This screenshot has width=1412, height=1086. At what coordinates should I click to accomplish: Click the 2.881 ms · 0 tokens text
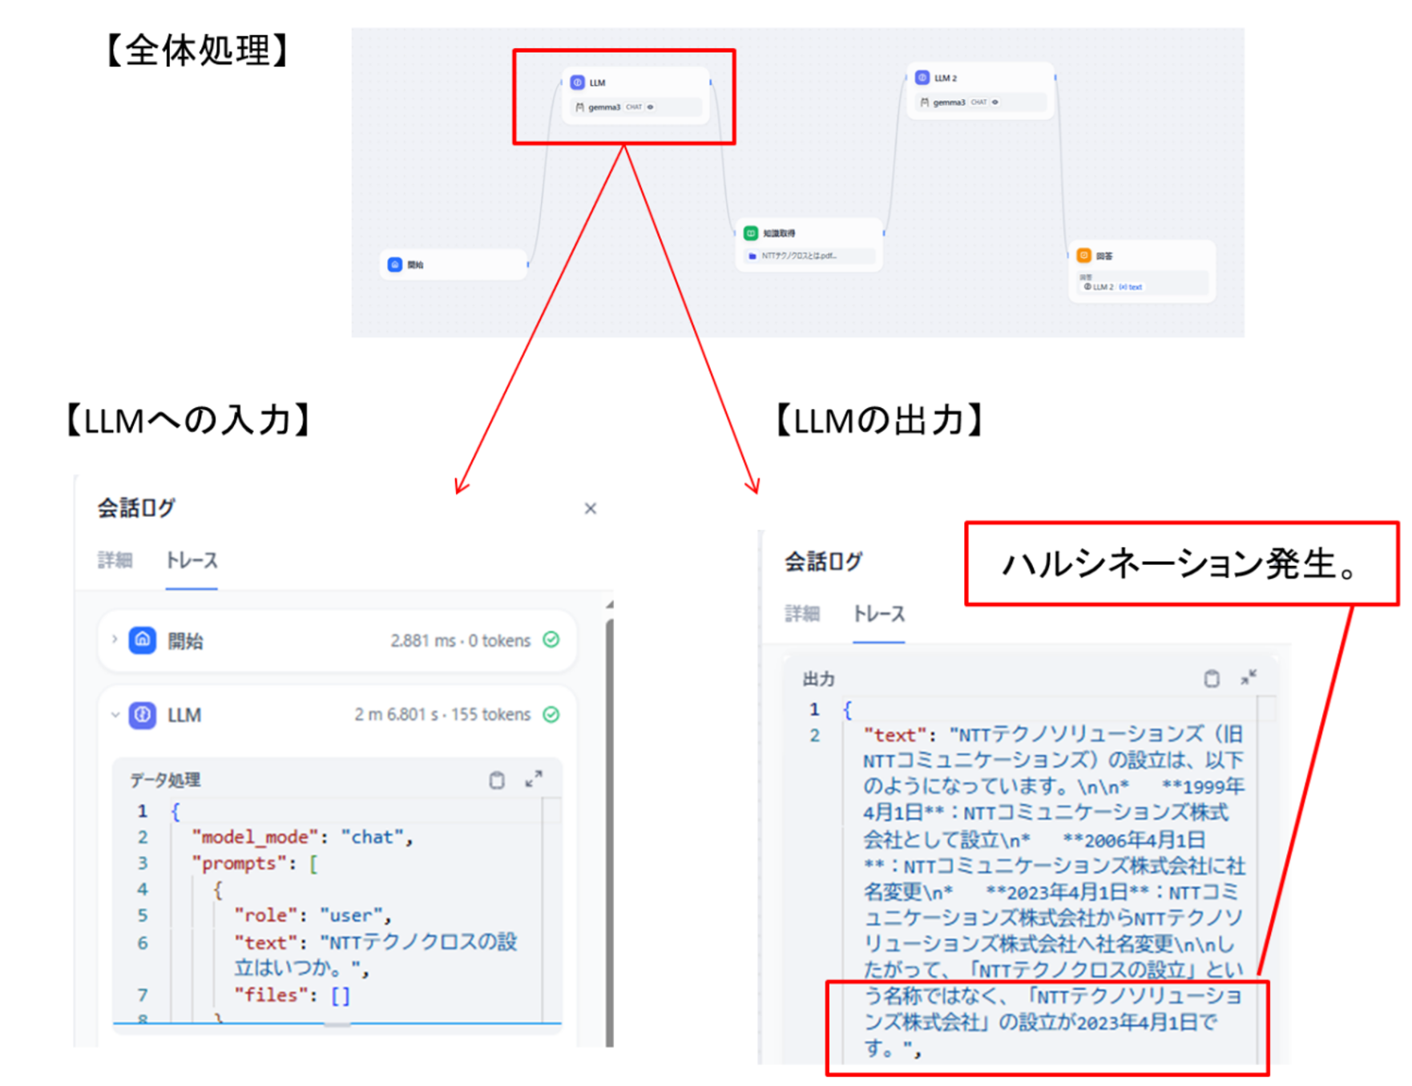point(461,640)
